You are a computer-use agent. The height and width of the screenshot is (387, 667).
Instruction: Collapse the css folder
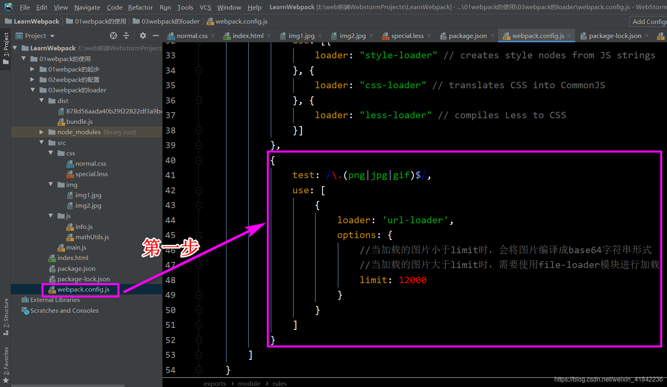pyautogui.click(x=51, y=153)
